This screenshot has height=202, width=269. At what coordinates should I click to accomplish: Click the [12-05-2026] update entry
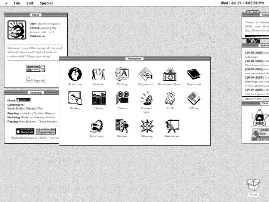pos(257,63)
